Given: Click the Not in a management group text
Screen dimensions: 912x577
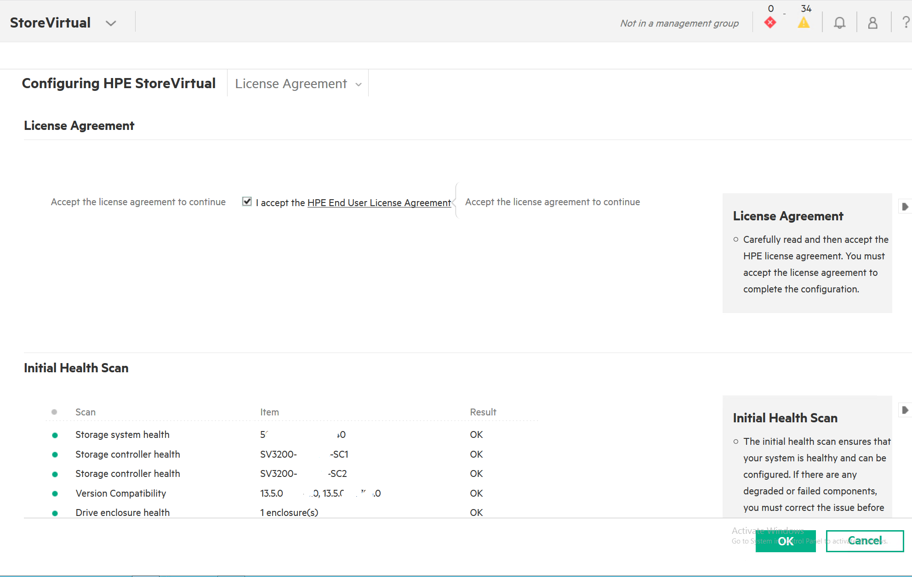Looking at the screenshot, I should pyautogui.click(x=679, y=23).
